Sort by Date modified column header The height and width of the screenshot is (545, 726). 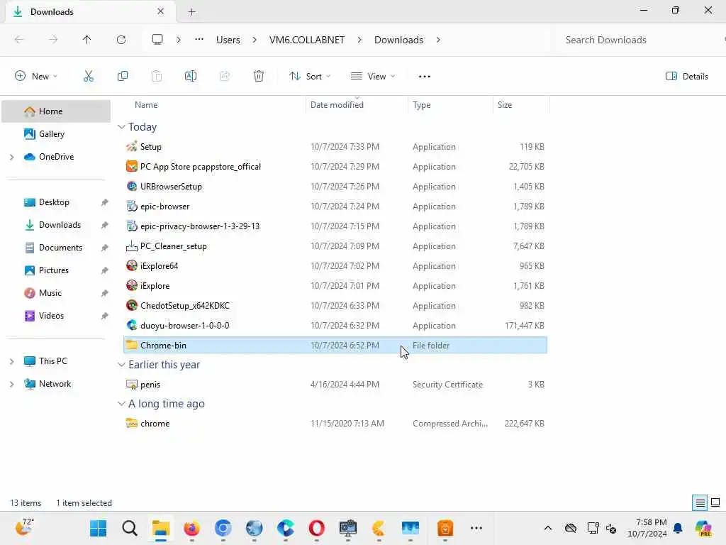tap(337, 105)
